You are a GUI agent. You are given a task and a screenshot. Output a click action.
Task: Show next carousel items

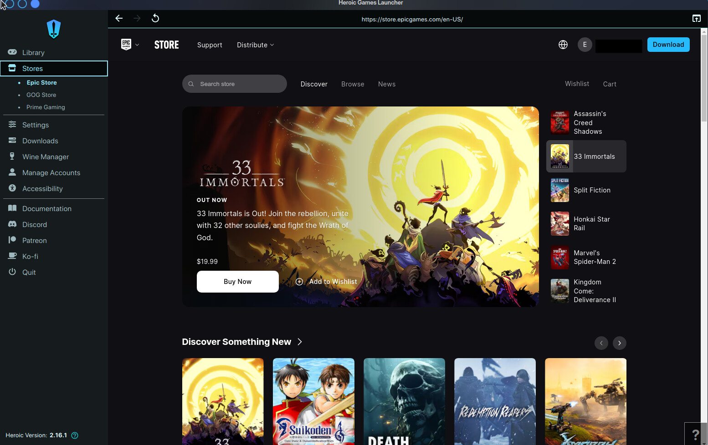tap(620, 343)
